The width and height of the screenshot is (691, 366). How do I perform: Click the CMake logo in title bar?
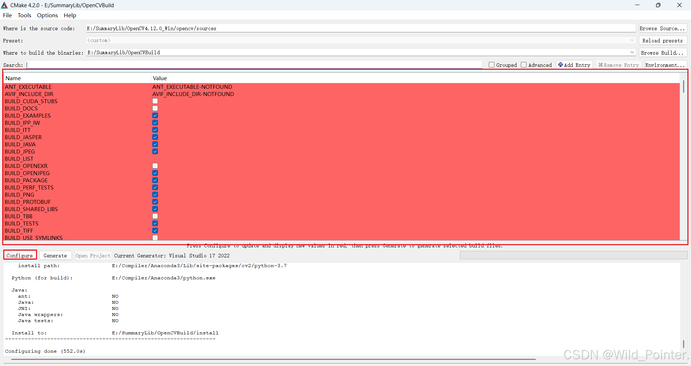pos(4,5)
